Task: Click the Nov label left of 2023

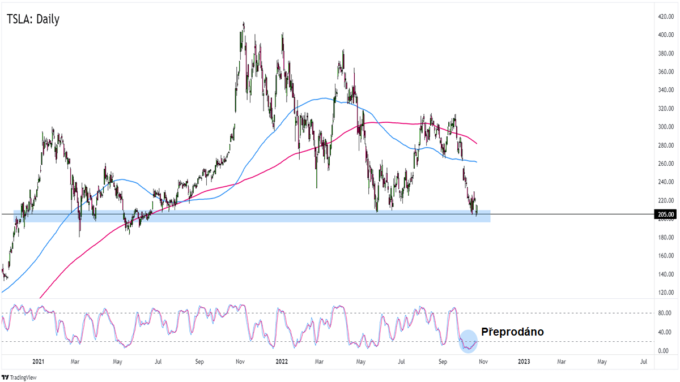Action: [483, 361]
